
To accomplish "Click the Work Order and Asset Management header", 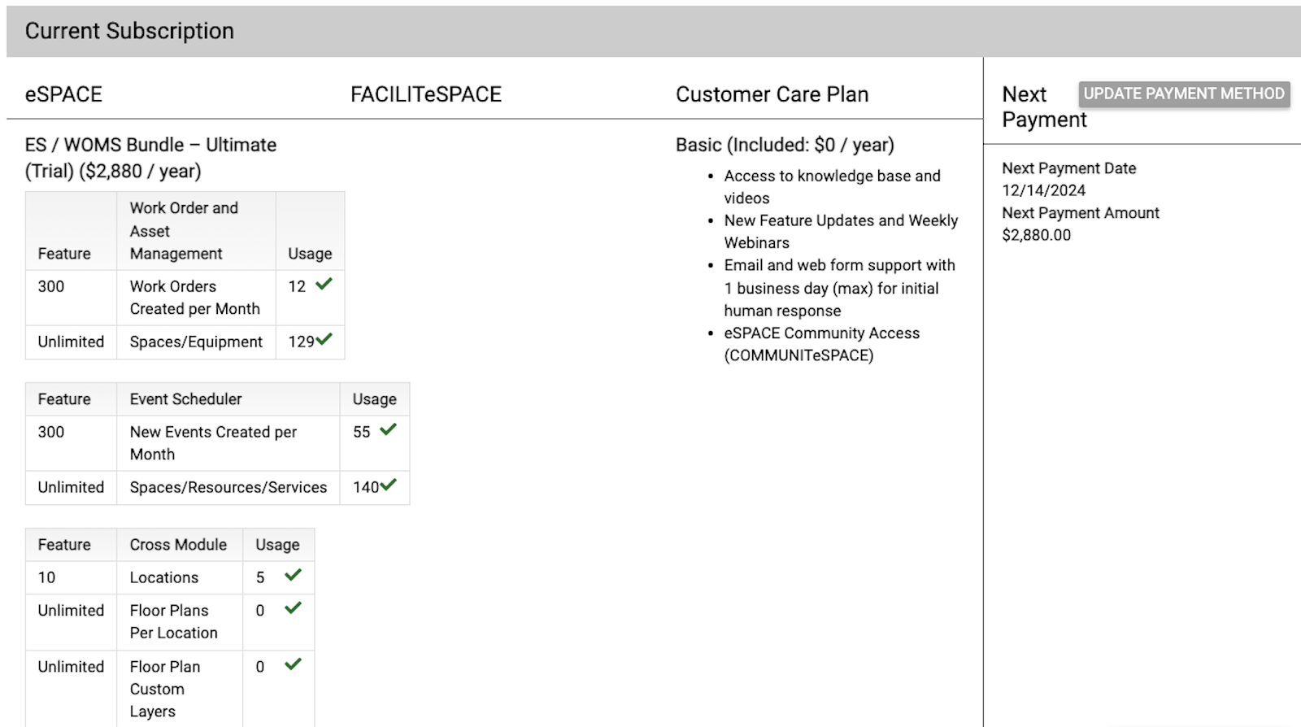I will 184,231.
